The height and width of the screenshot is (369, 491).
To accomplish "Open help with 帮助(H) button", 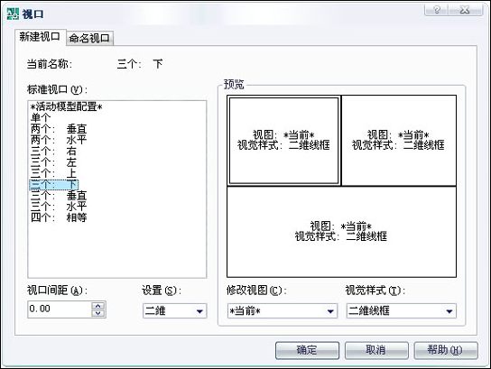I will coord(446,350).
